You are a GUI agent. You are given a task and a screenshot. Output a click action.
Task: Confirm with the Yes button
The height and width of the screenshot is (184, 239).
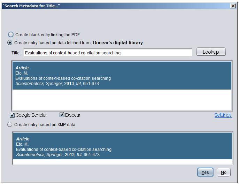tap(205, 172)
